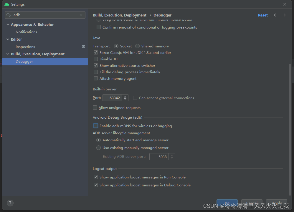Screen dimensions: 294x212
Task: Enable adb mDNS for wireless debugging
Action: (95, 126)
